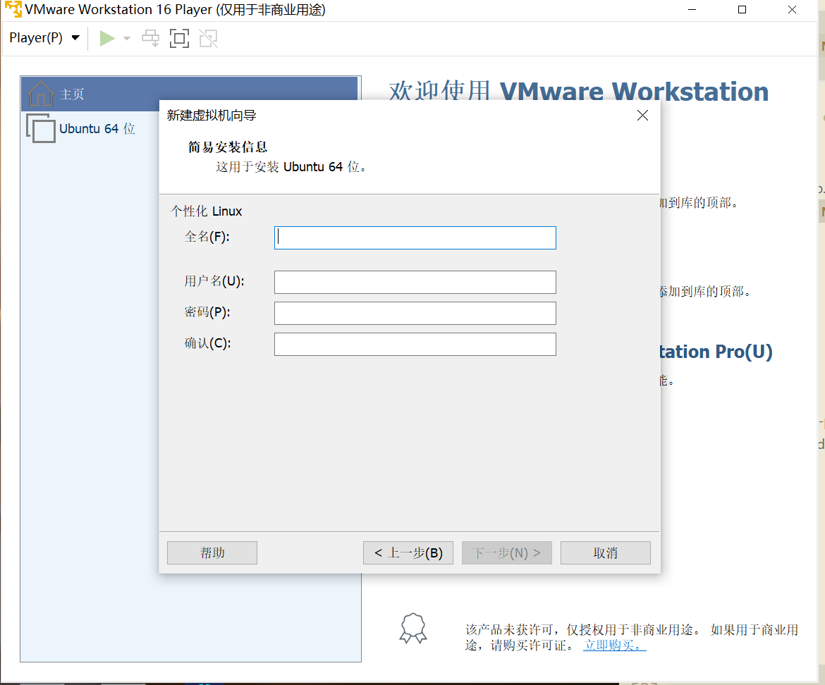The width and height of the screenshot is (825, 685).
Task: Enter full screen mode icon
Action: (x=179, y=38)
